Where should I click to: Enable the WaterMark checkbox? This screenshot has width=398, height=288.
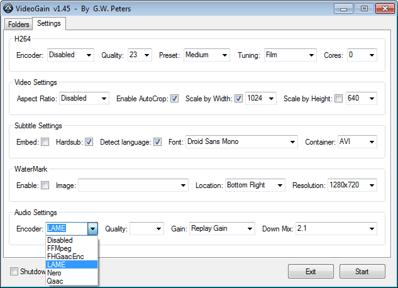pyautogui.click(x=45, y=186)
